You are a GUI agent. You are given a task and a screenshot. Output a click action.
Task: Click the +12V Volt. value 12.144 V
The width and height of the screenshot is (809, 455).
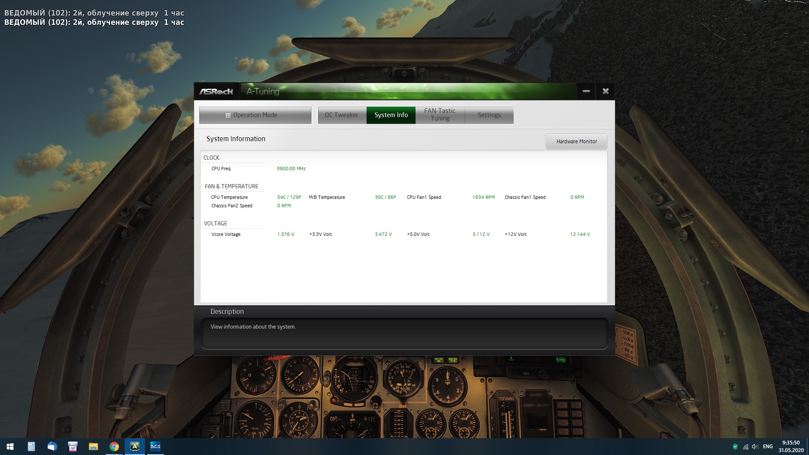pos(580,234)
